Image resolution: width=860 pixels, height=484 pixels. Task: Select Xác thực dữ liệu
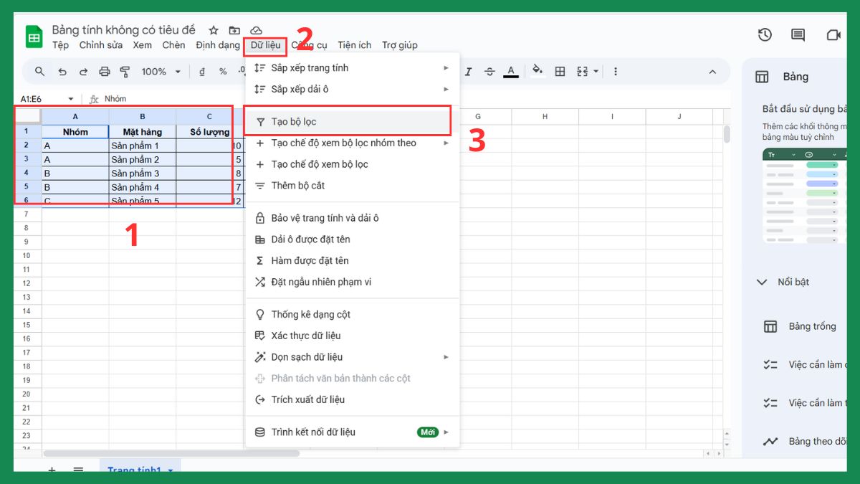click(x=353, y=336)
